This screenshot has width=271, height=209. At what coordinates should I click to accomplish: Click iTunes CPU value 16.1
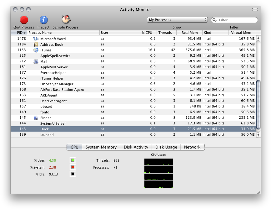coord(152,50)
